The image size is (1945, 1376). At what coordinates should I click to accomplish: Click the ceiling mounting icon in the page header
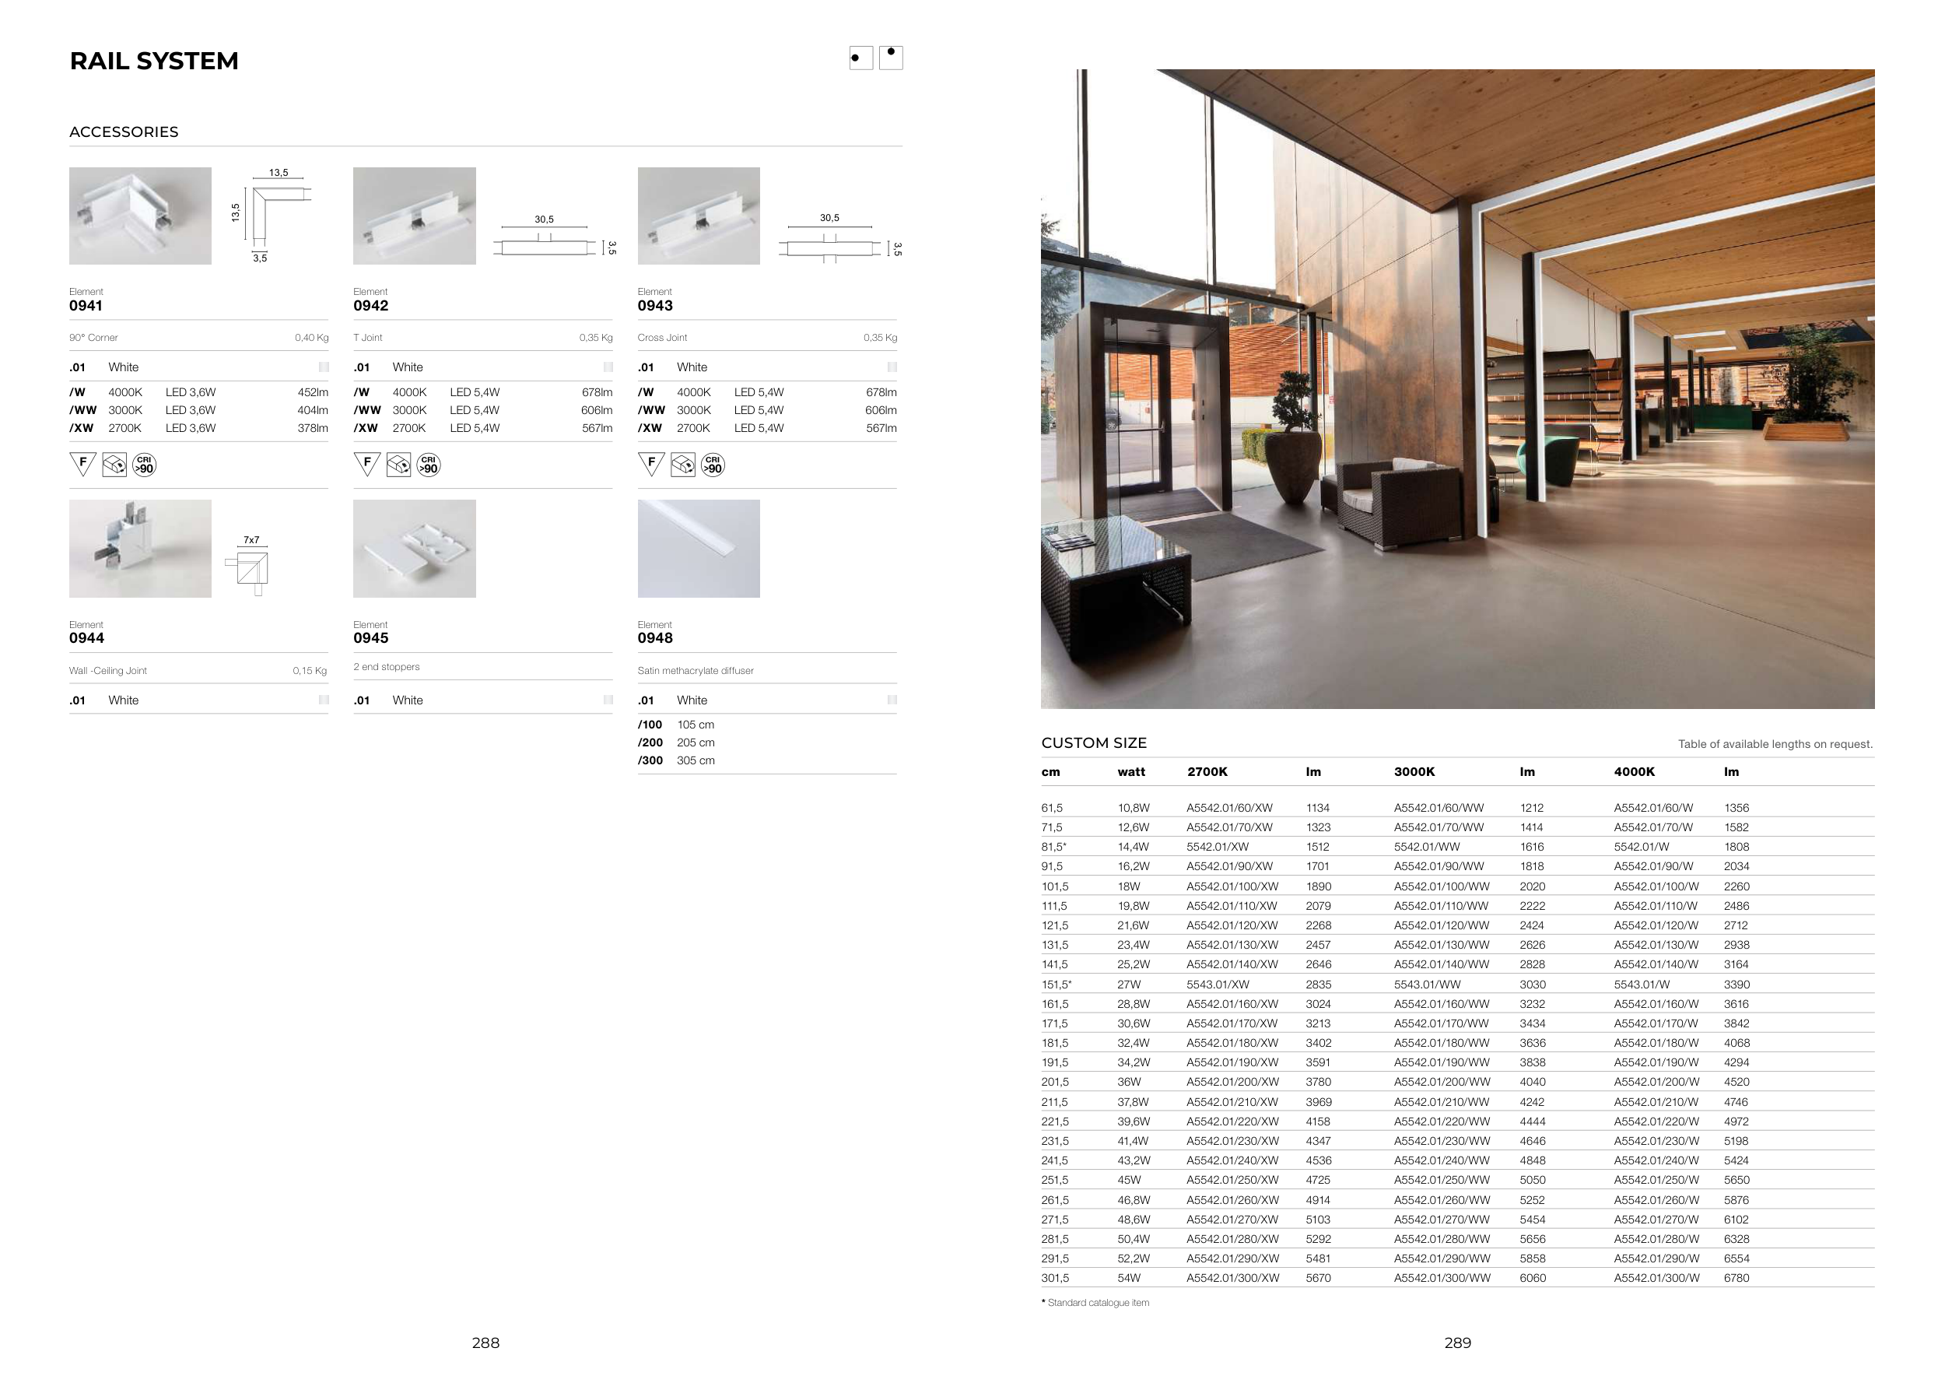pos(891,58)
